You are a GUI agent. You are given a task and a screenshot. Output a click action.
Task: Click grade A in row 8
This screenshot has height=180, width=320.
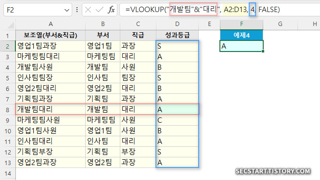pos(178,109)
